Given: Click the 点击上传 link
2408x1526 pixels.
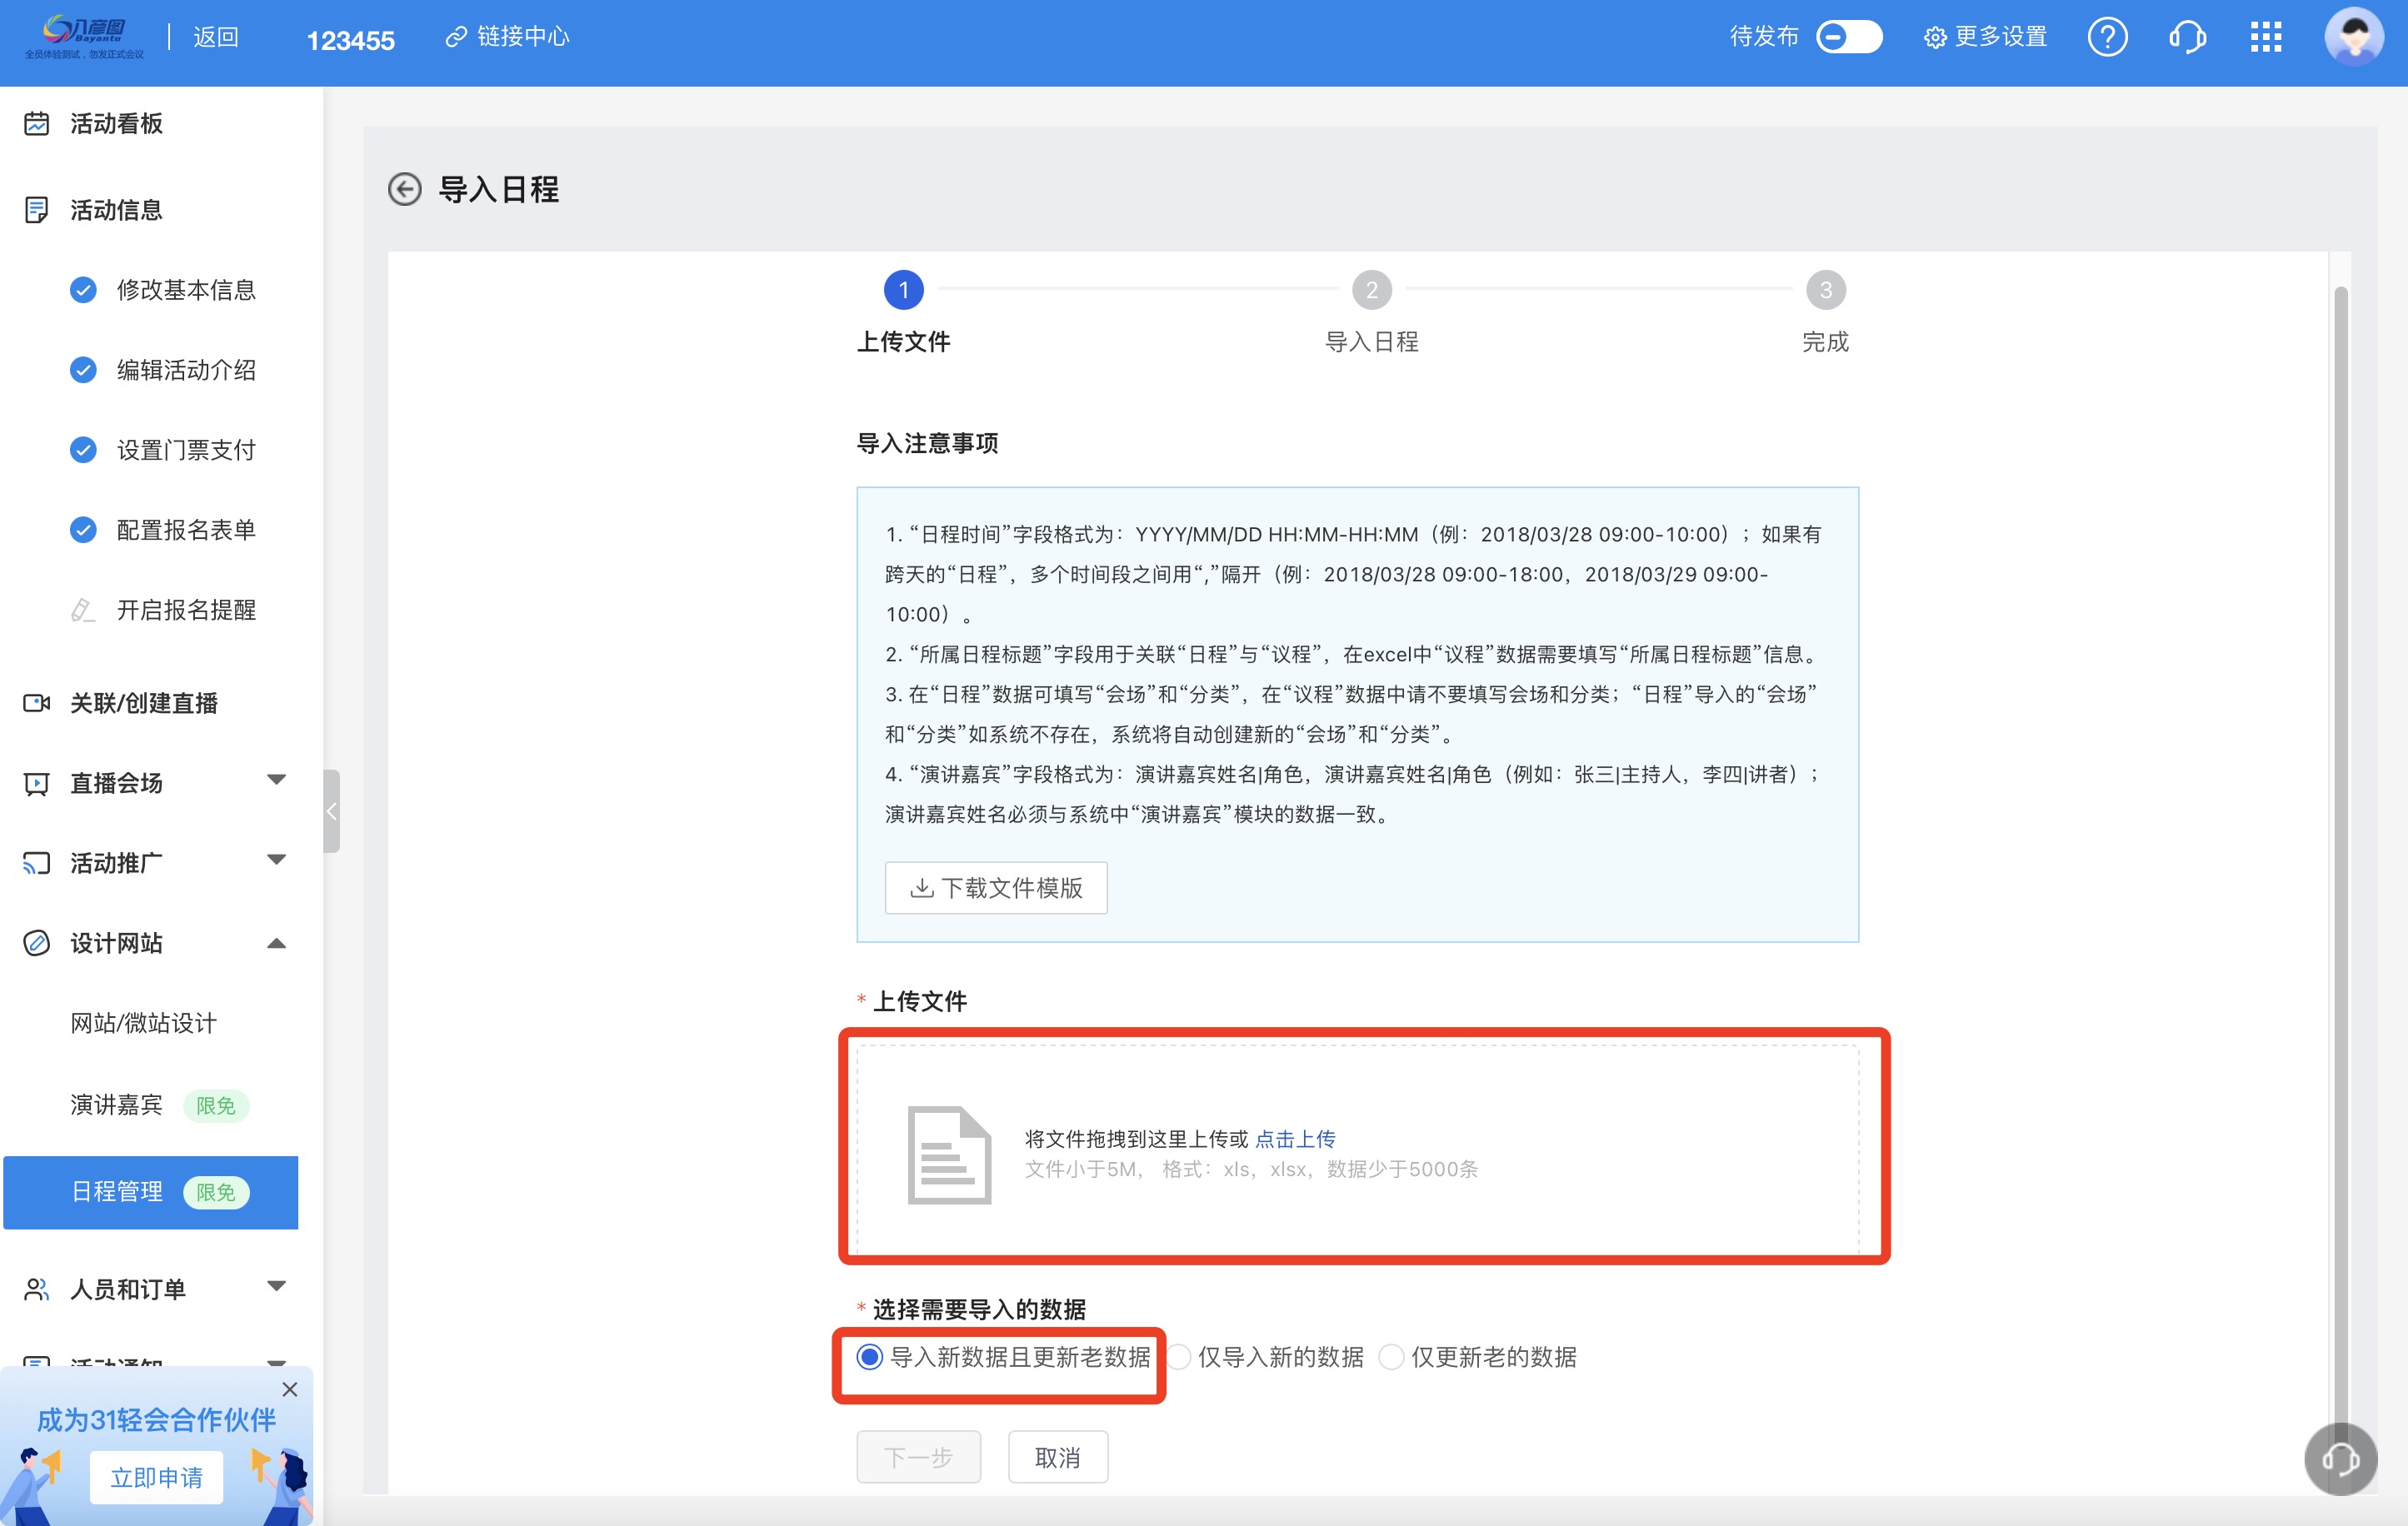Looking at the screenshot, I should pyautogui.click(x=1294, y=1139).
